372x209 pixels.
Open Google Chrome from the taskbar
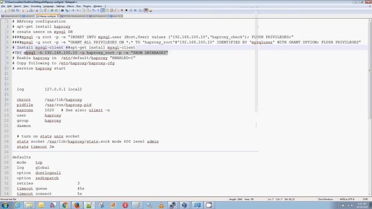65,205
